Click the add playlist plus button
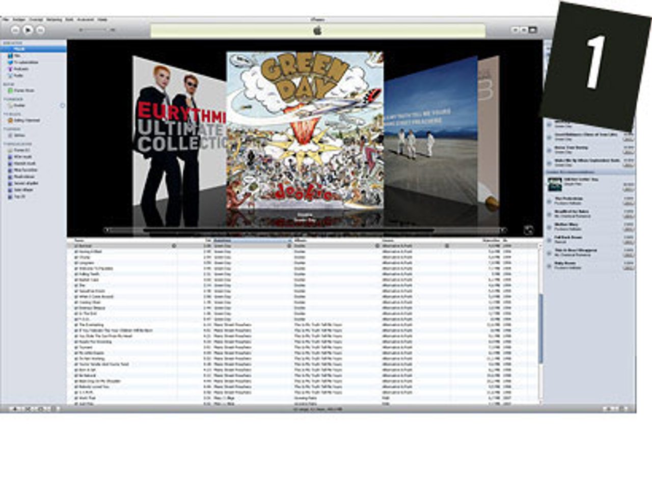Viewport: 652px width, 477px height. (15, 409)
